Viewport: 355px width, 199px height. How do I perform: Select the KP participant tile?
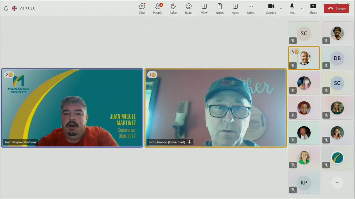point(304,182)
